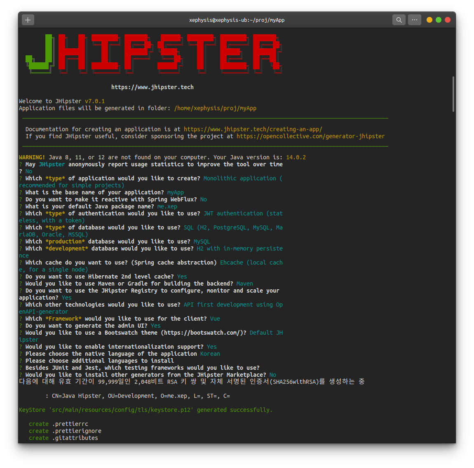Click the JHipster Marketplace No answer
The height and width of the screenshot is (468, 474).
coord(273,375)
